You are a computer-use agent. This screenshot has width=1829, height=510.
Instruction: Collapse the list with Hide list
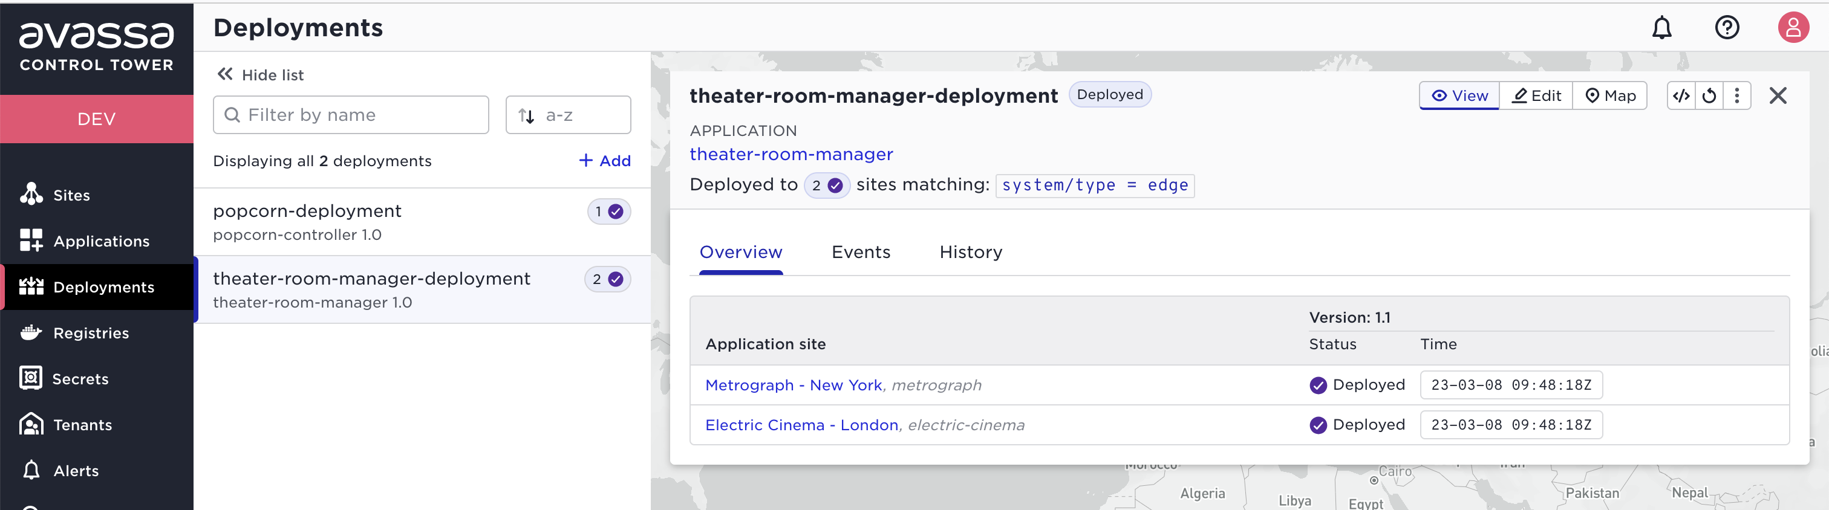click(x=261, y=74)
